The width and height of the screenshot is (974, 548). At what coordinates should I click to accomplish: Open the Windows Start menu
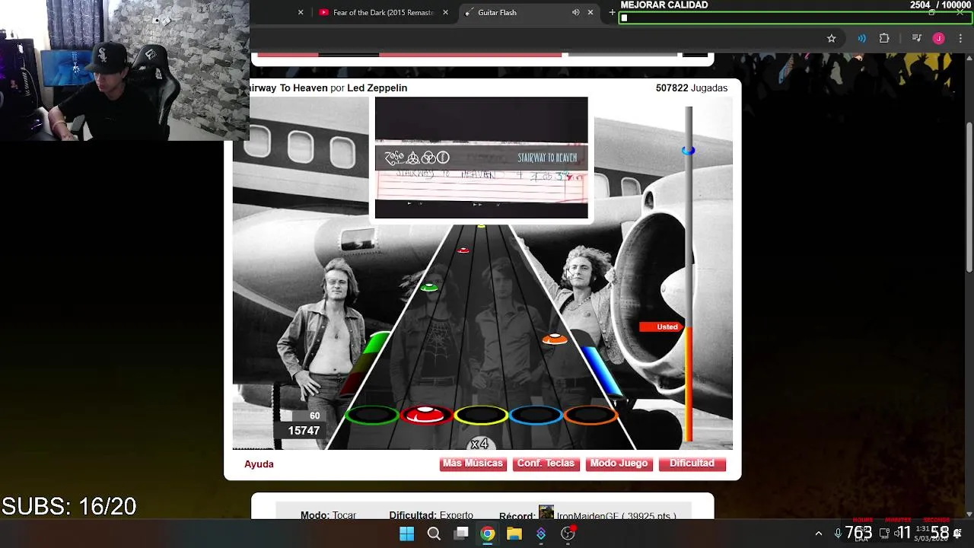pyautogui.click(x=406, y=534)
